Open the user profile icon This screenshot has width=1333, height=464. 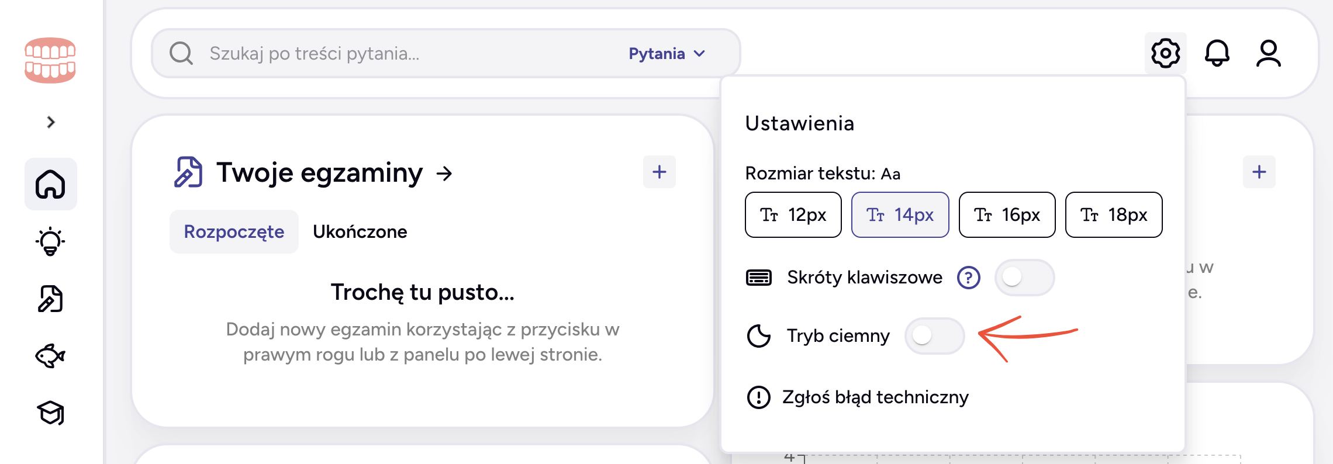pos(1268,54)
